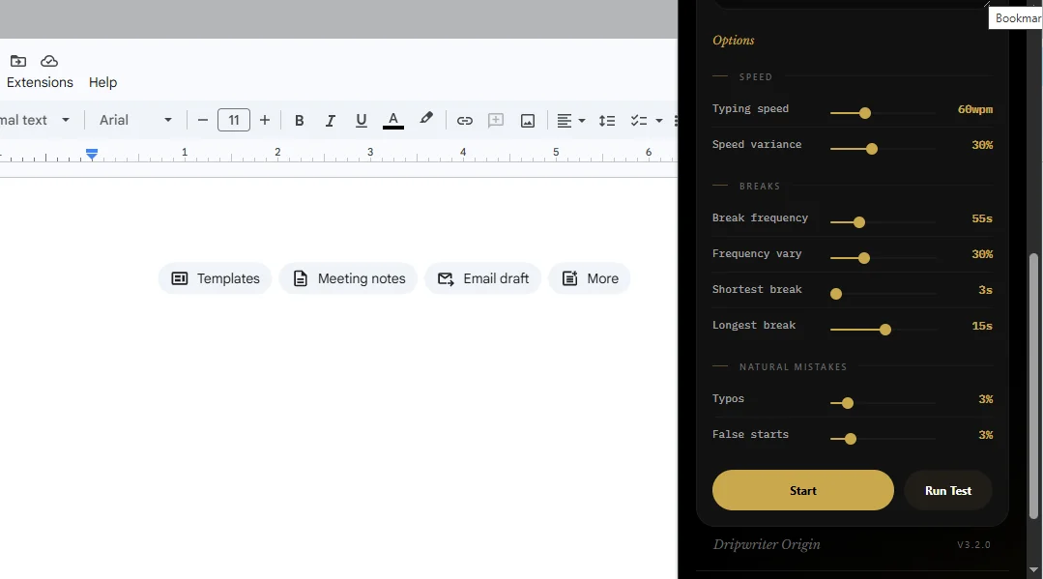Adjust the Frequency vary slider
This screenshot has width=1043, height=579.
click(883, 257)
